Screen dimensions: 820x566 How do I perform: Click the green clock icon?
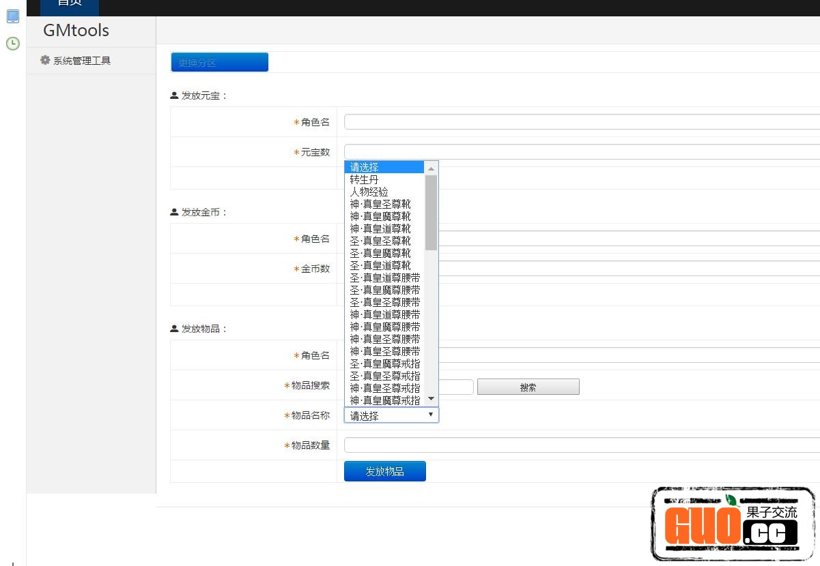12,44
